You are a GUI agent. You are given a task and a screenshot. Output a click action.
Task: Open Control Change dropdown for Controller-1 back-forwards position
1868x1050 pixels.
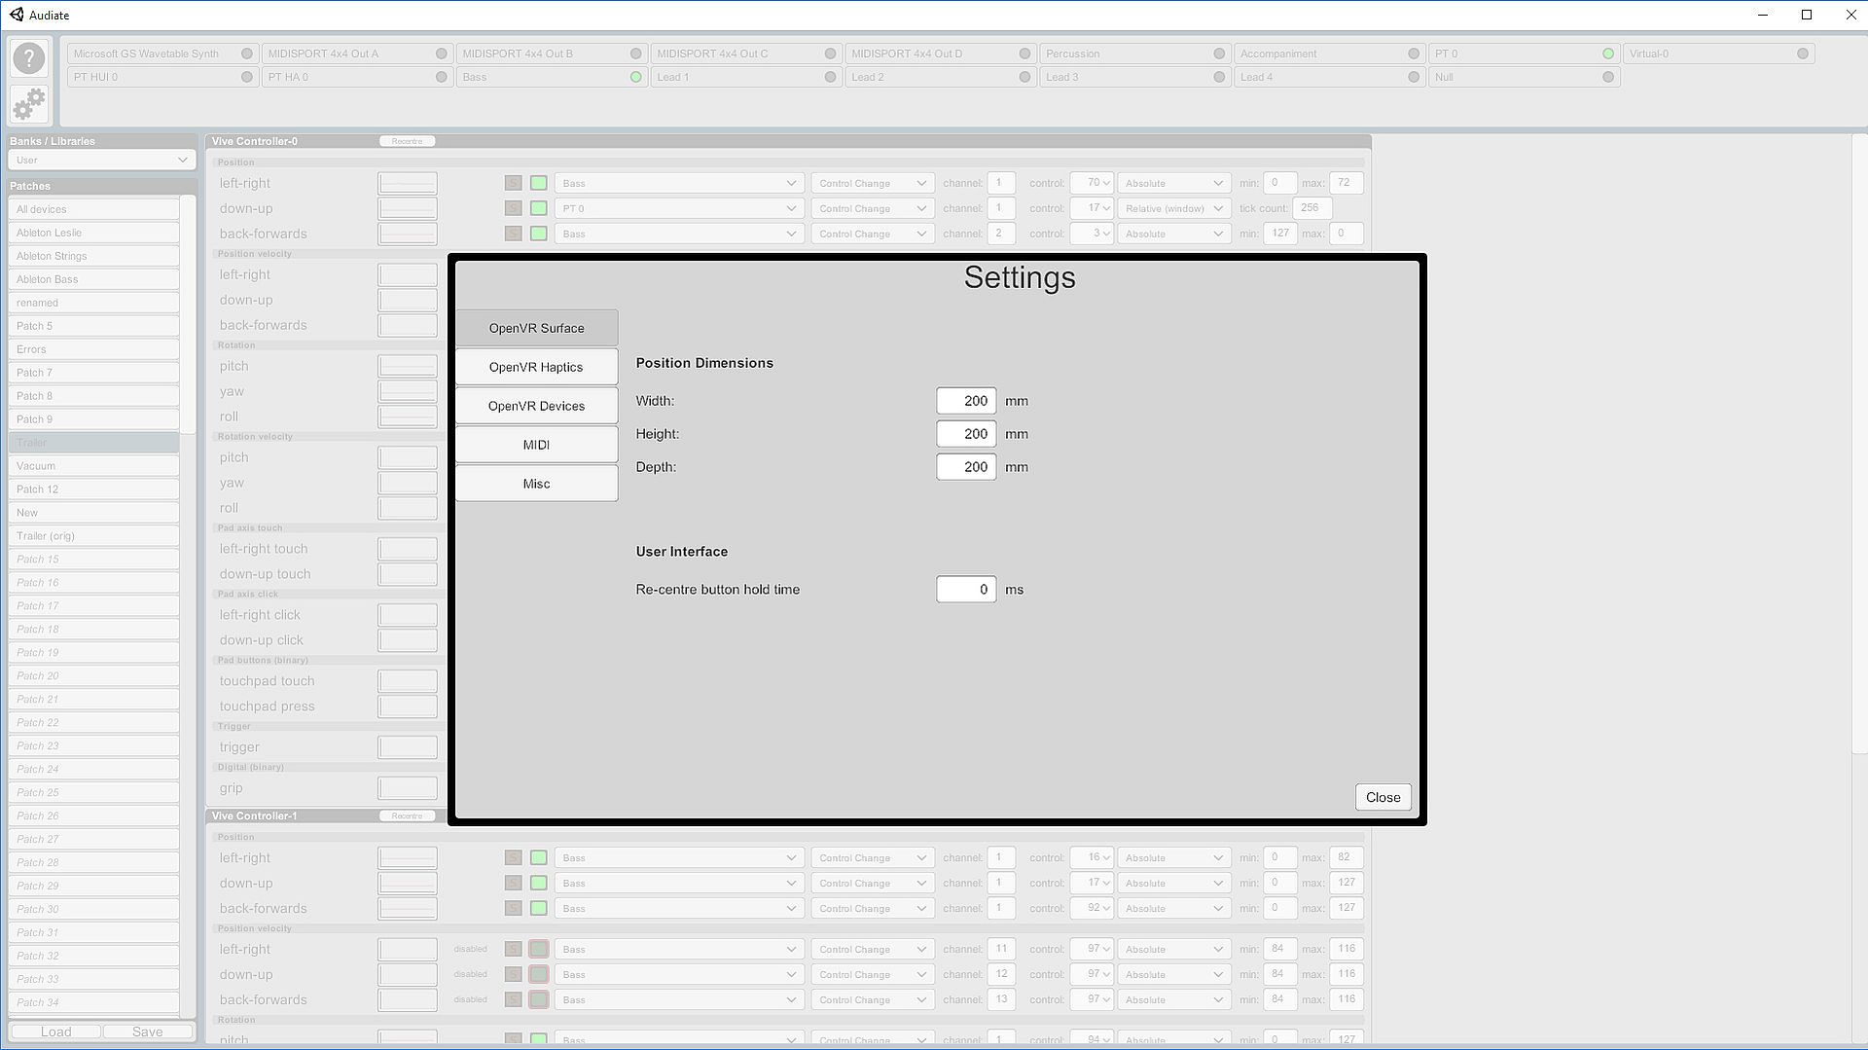coord(873,909)
